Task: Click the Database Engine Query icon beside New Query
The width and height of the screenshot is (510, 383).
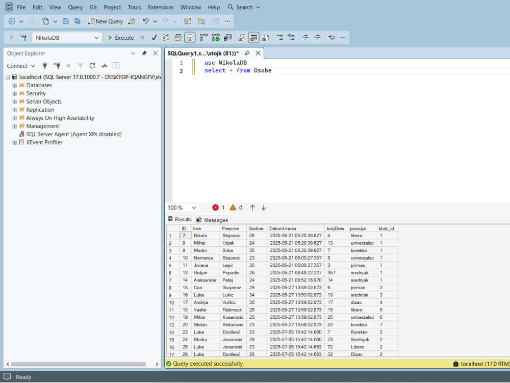Action: coord(132,21)
